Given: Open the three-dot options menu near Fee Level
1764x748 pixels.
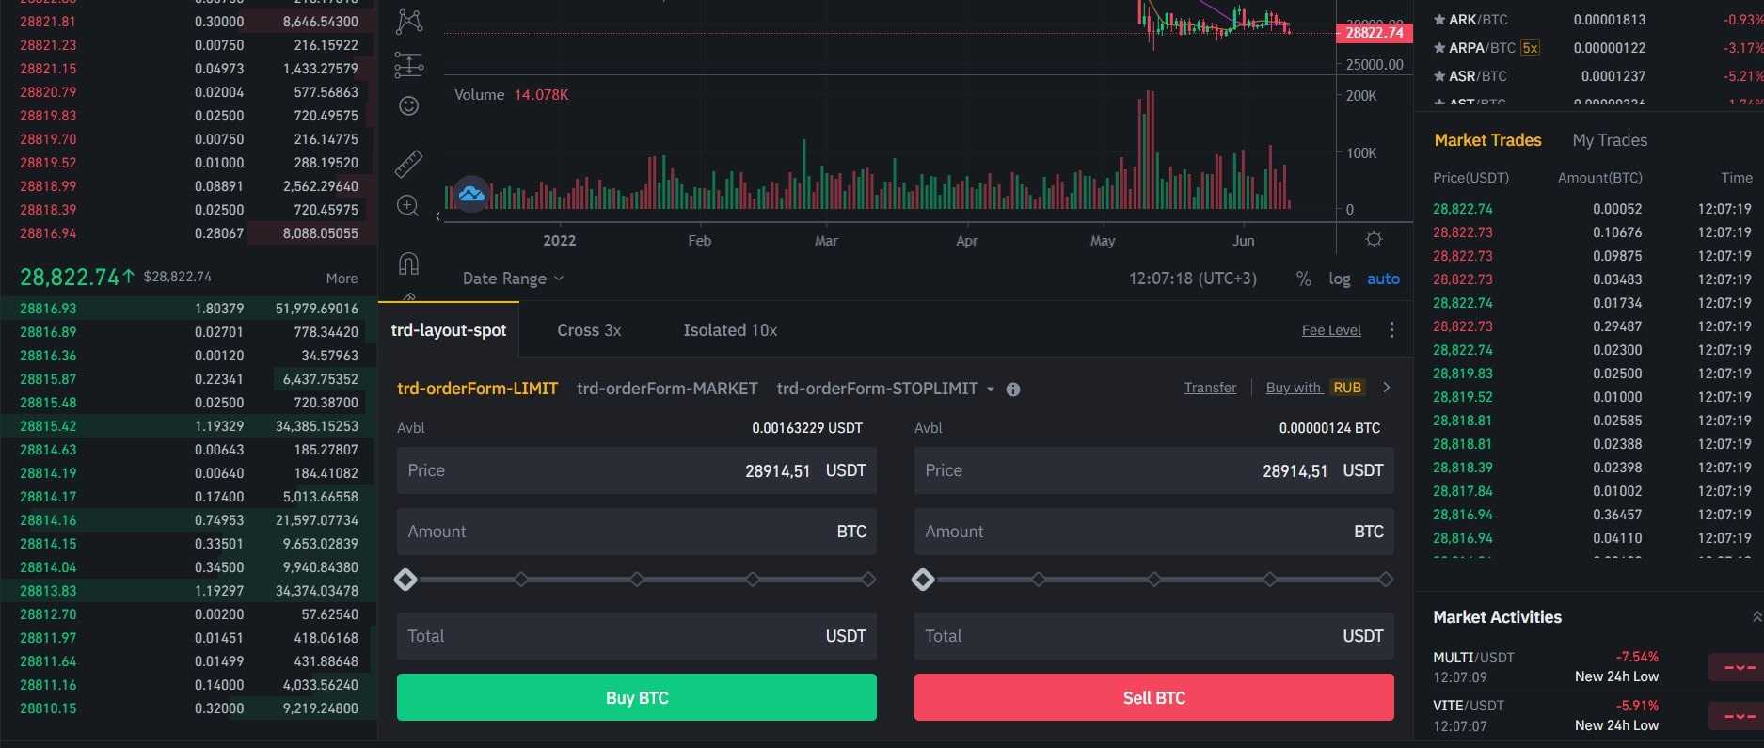Looking at the screenshot, I should pos(1391,330).
